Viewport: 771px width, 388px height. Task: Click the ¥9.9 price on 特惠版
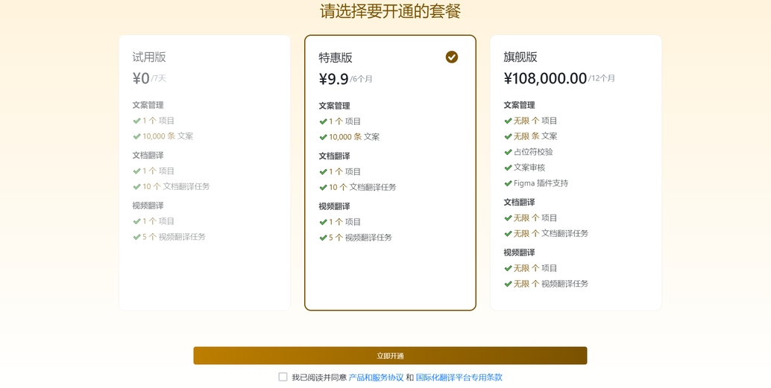pyautogui.click(x=333, y=79)
